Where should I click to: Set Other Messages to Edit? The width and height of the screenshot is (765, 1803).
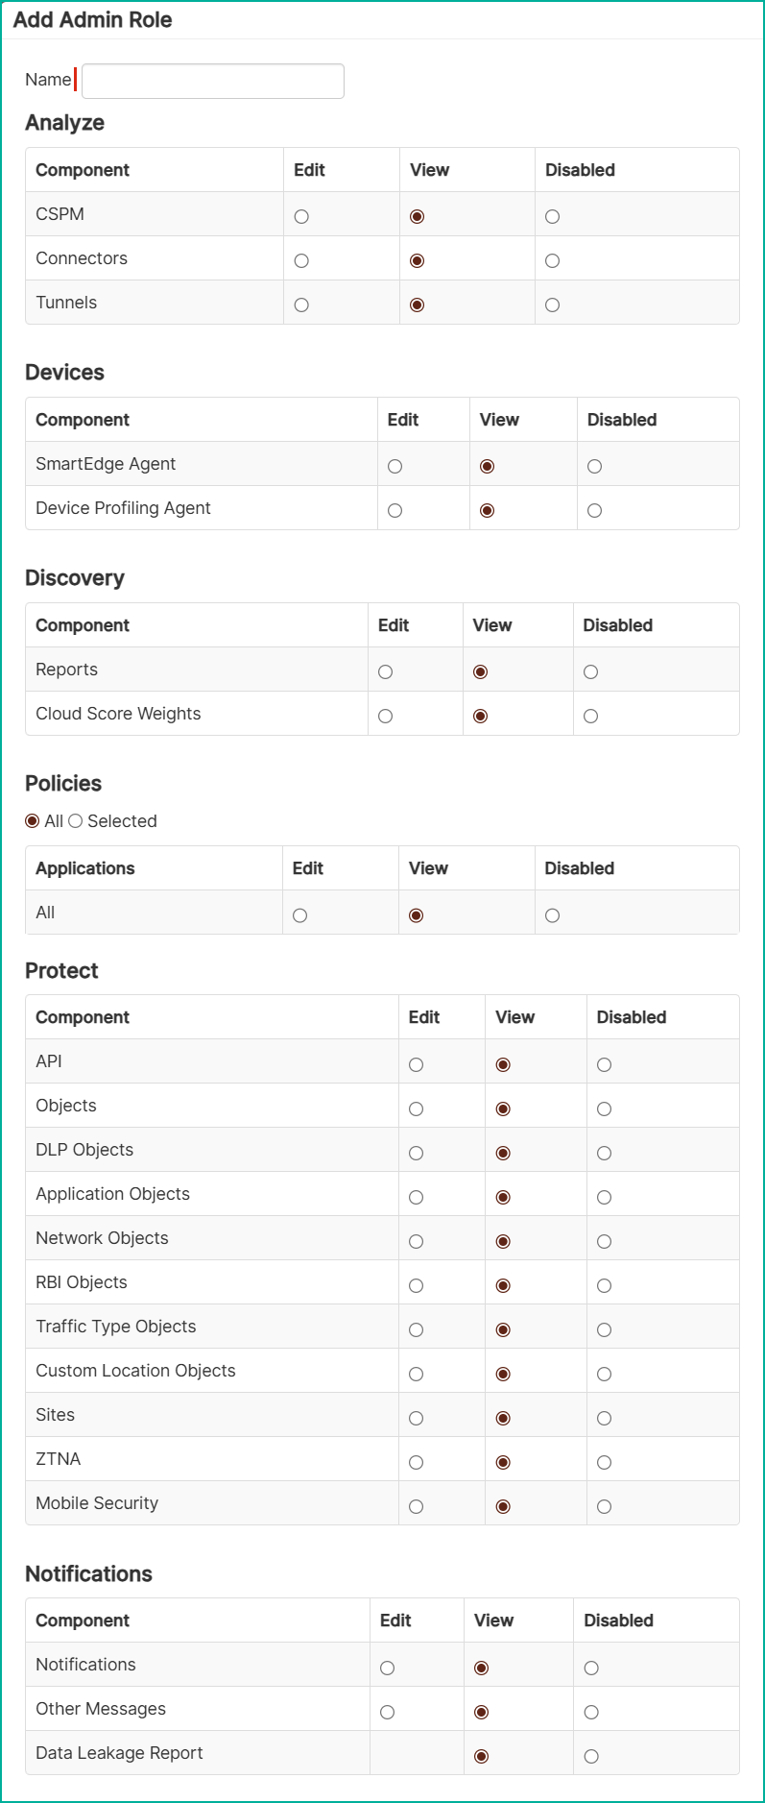pyautogui.click(x=387, y=1713)
